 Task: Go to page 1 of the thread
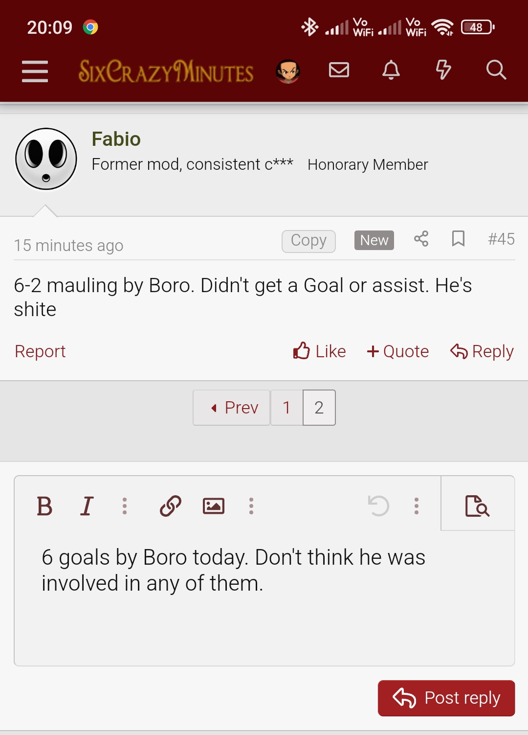pyautogui.click(x=286, y=408)
